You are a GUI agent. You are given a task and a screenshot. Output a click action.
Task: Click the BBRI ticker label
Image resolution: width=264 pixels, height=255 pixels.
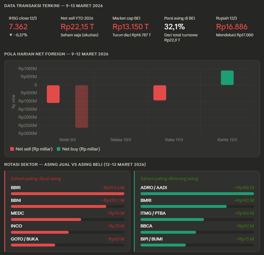pos(16,188)
